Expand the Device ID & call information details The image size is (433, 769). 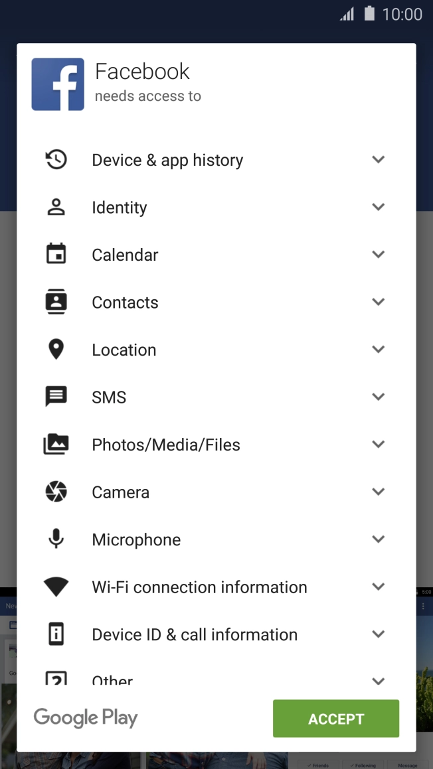pyautogui.click(x=378, y=634)
